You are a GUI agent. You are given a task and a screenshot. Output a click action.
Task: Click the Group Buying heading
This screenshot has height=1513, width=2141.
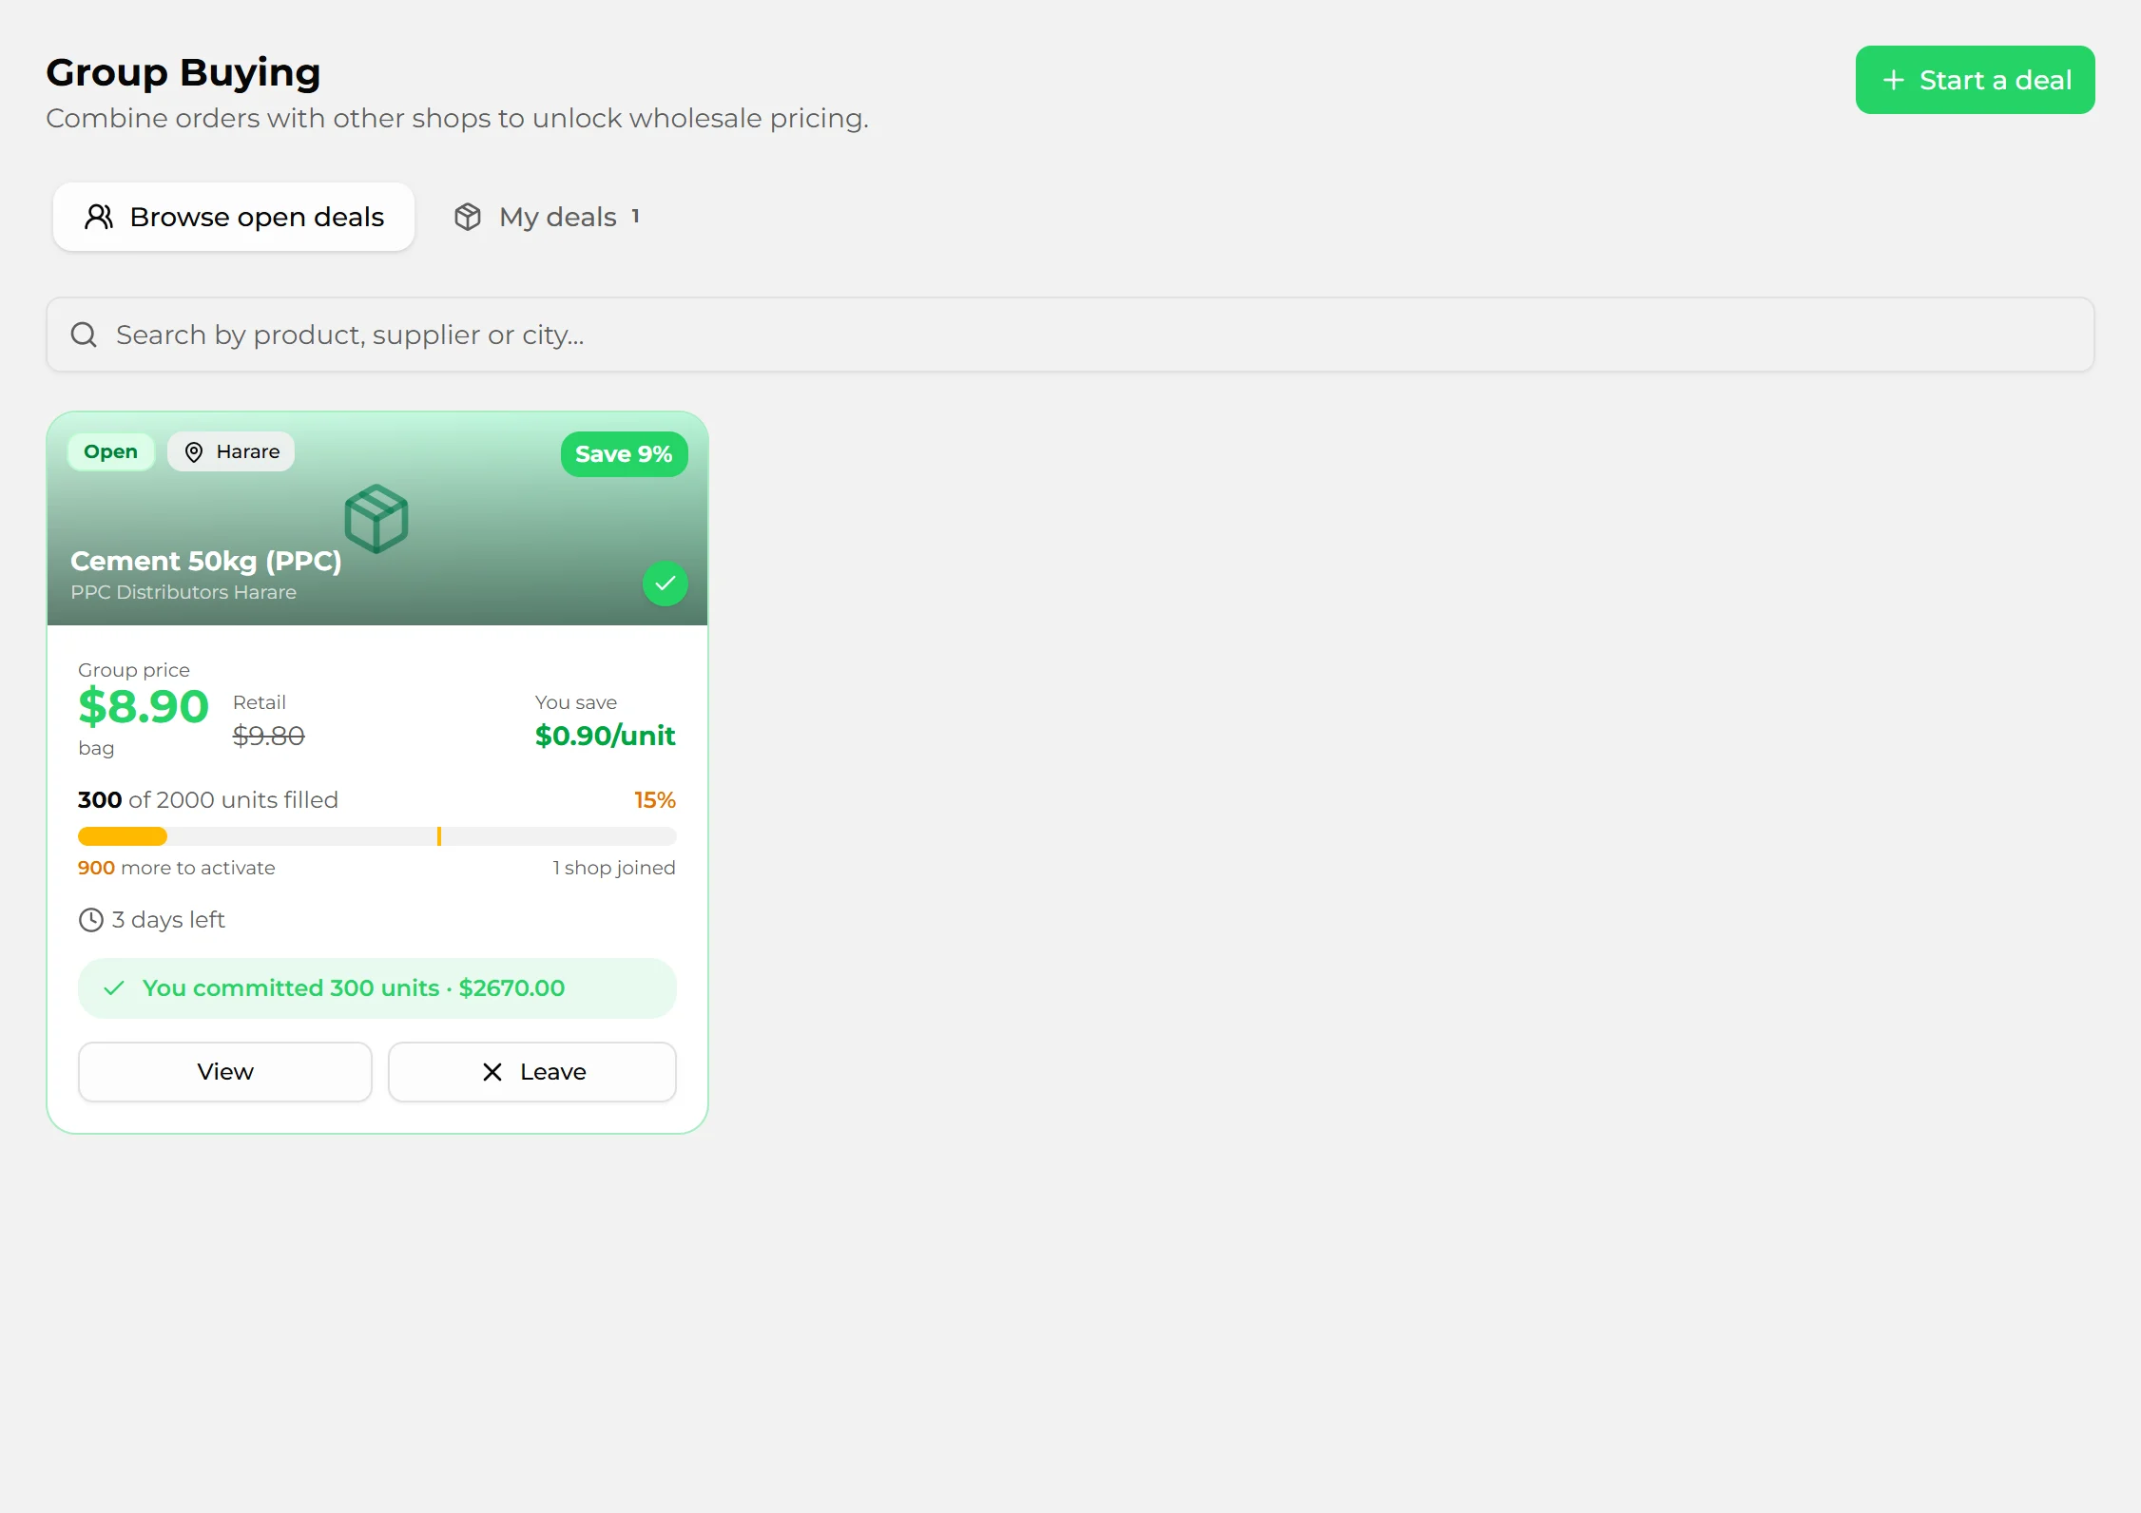(x=183, y=73)
